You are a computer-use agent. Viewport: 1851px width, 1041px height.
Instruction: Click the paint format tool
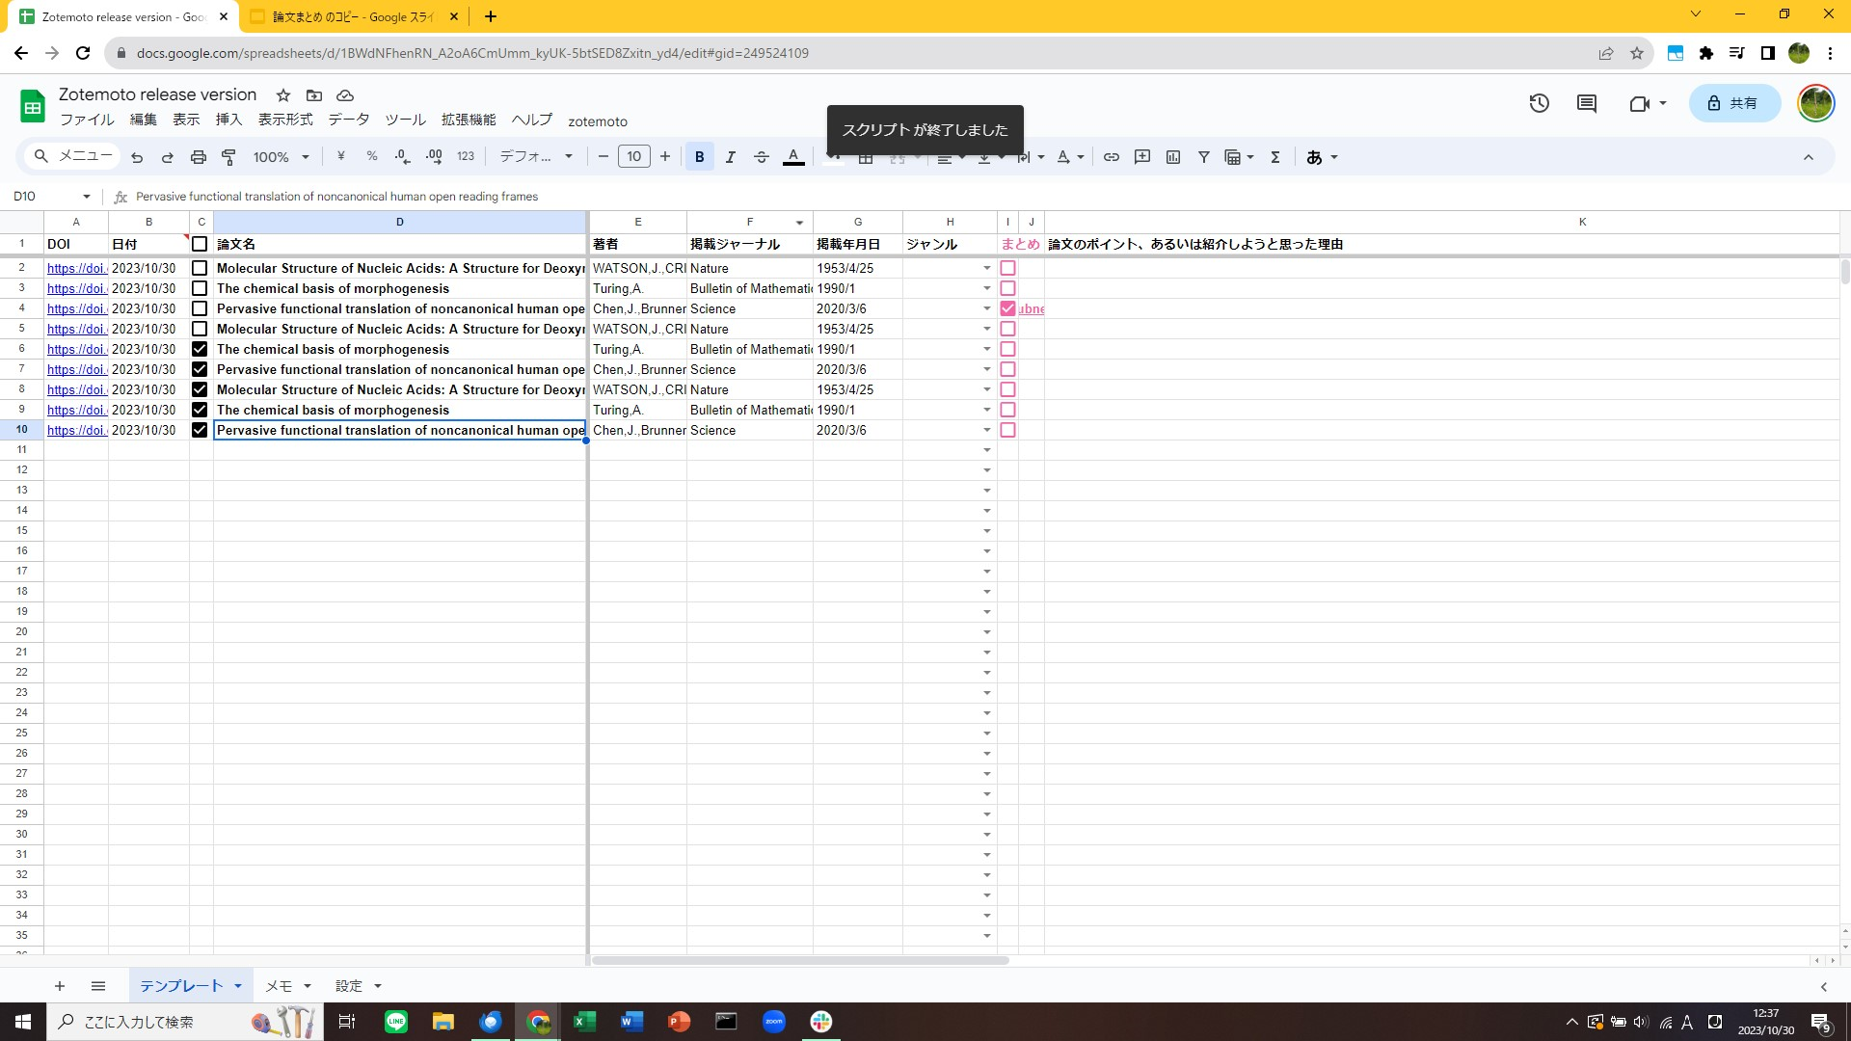[229, 156]
